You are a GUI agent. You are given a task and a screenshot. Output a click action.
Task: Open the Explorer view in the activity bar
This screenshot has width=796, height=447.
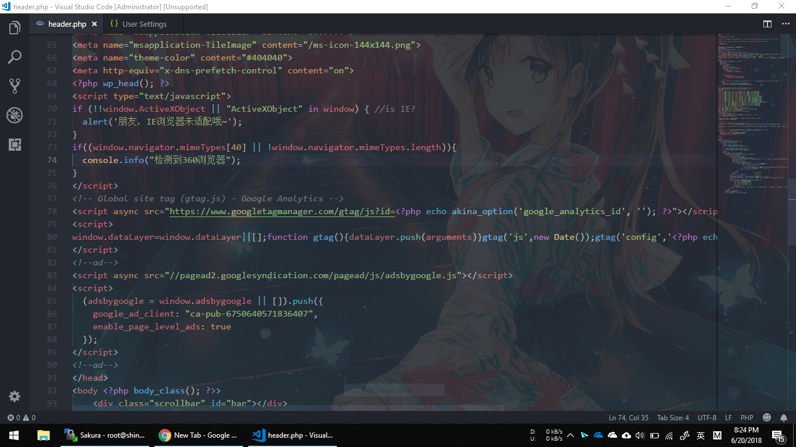(15, 27)
